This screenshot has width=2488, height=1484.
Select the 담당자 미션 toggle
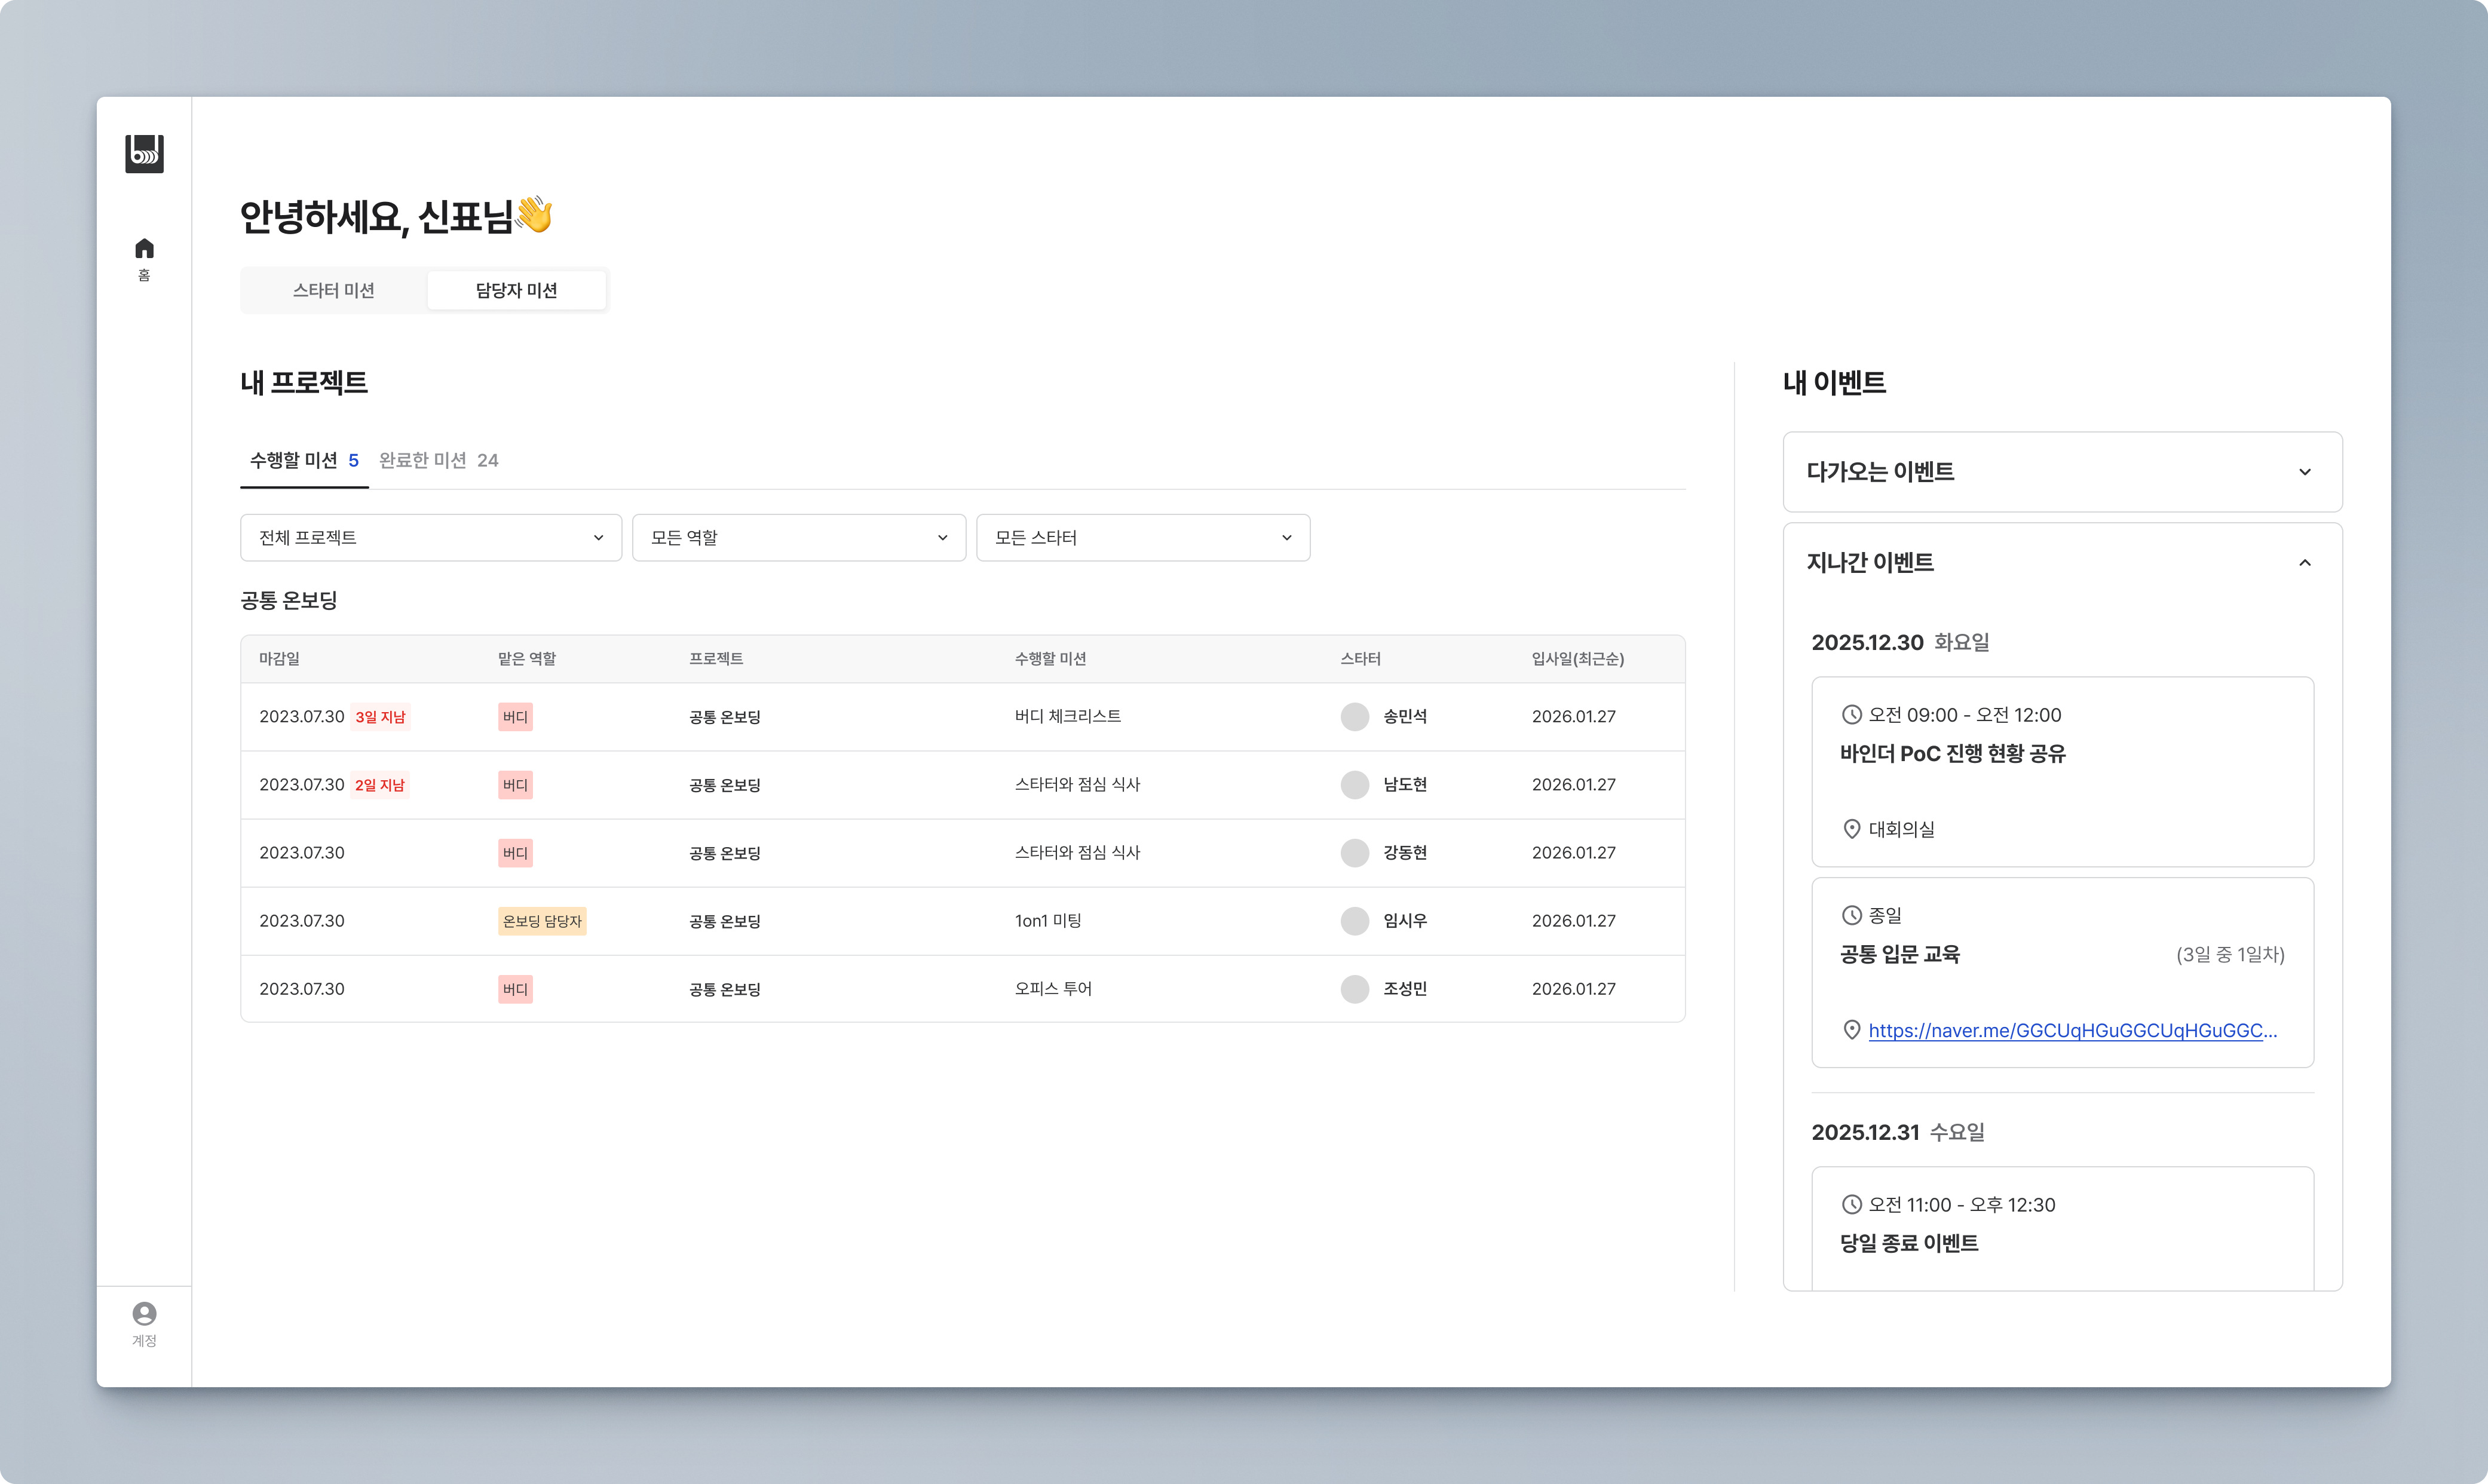click(x=516, y=290)
